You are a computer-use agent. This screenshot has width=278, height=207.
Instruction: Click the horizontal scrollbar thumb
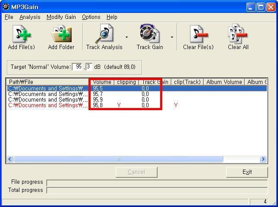point(118,159)
